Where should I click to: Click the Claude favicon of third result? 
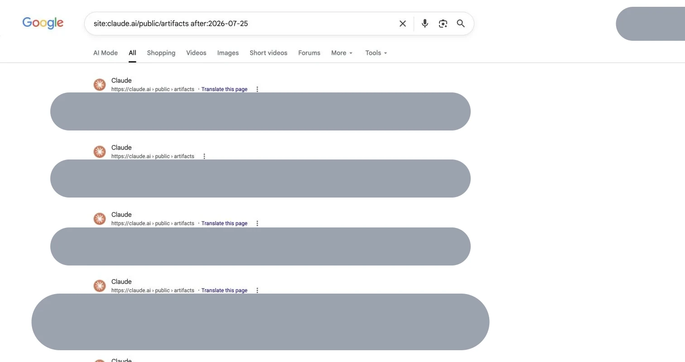[100, 219]
